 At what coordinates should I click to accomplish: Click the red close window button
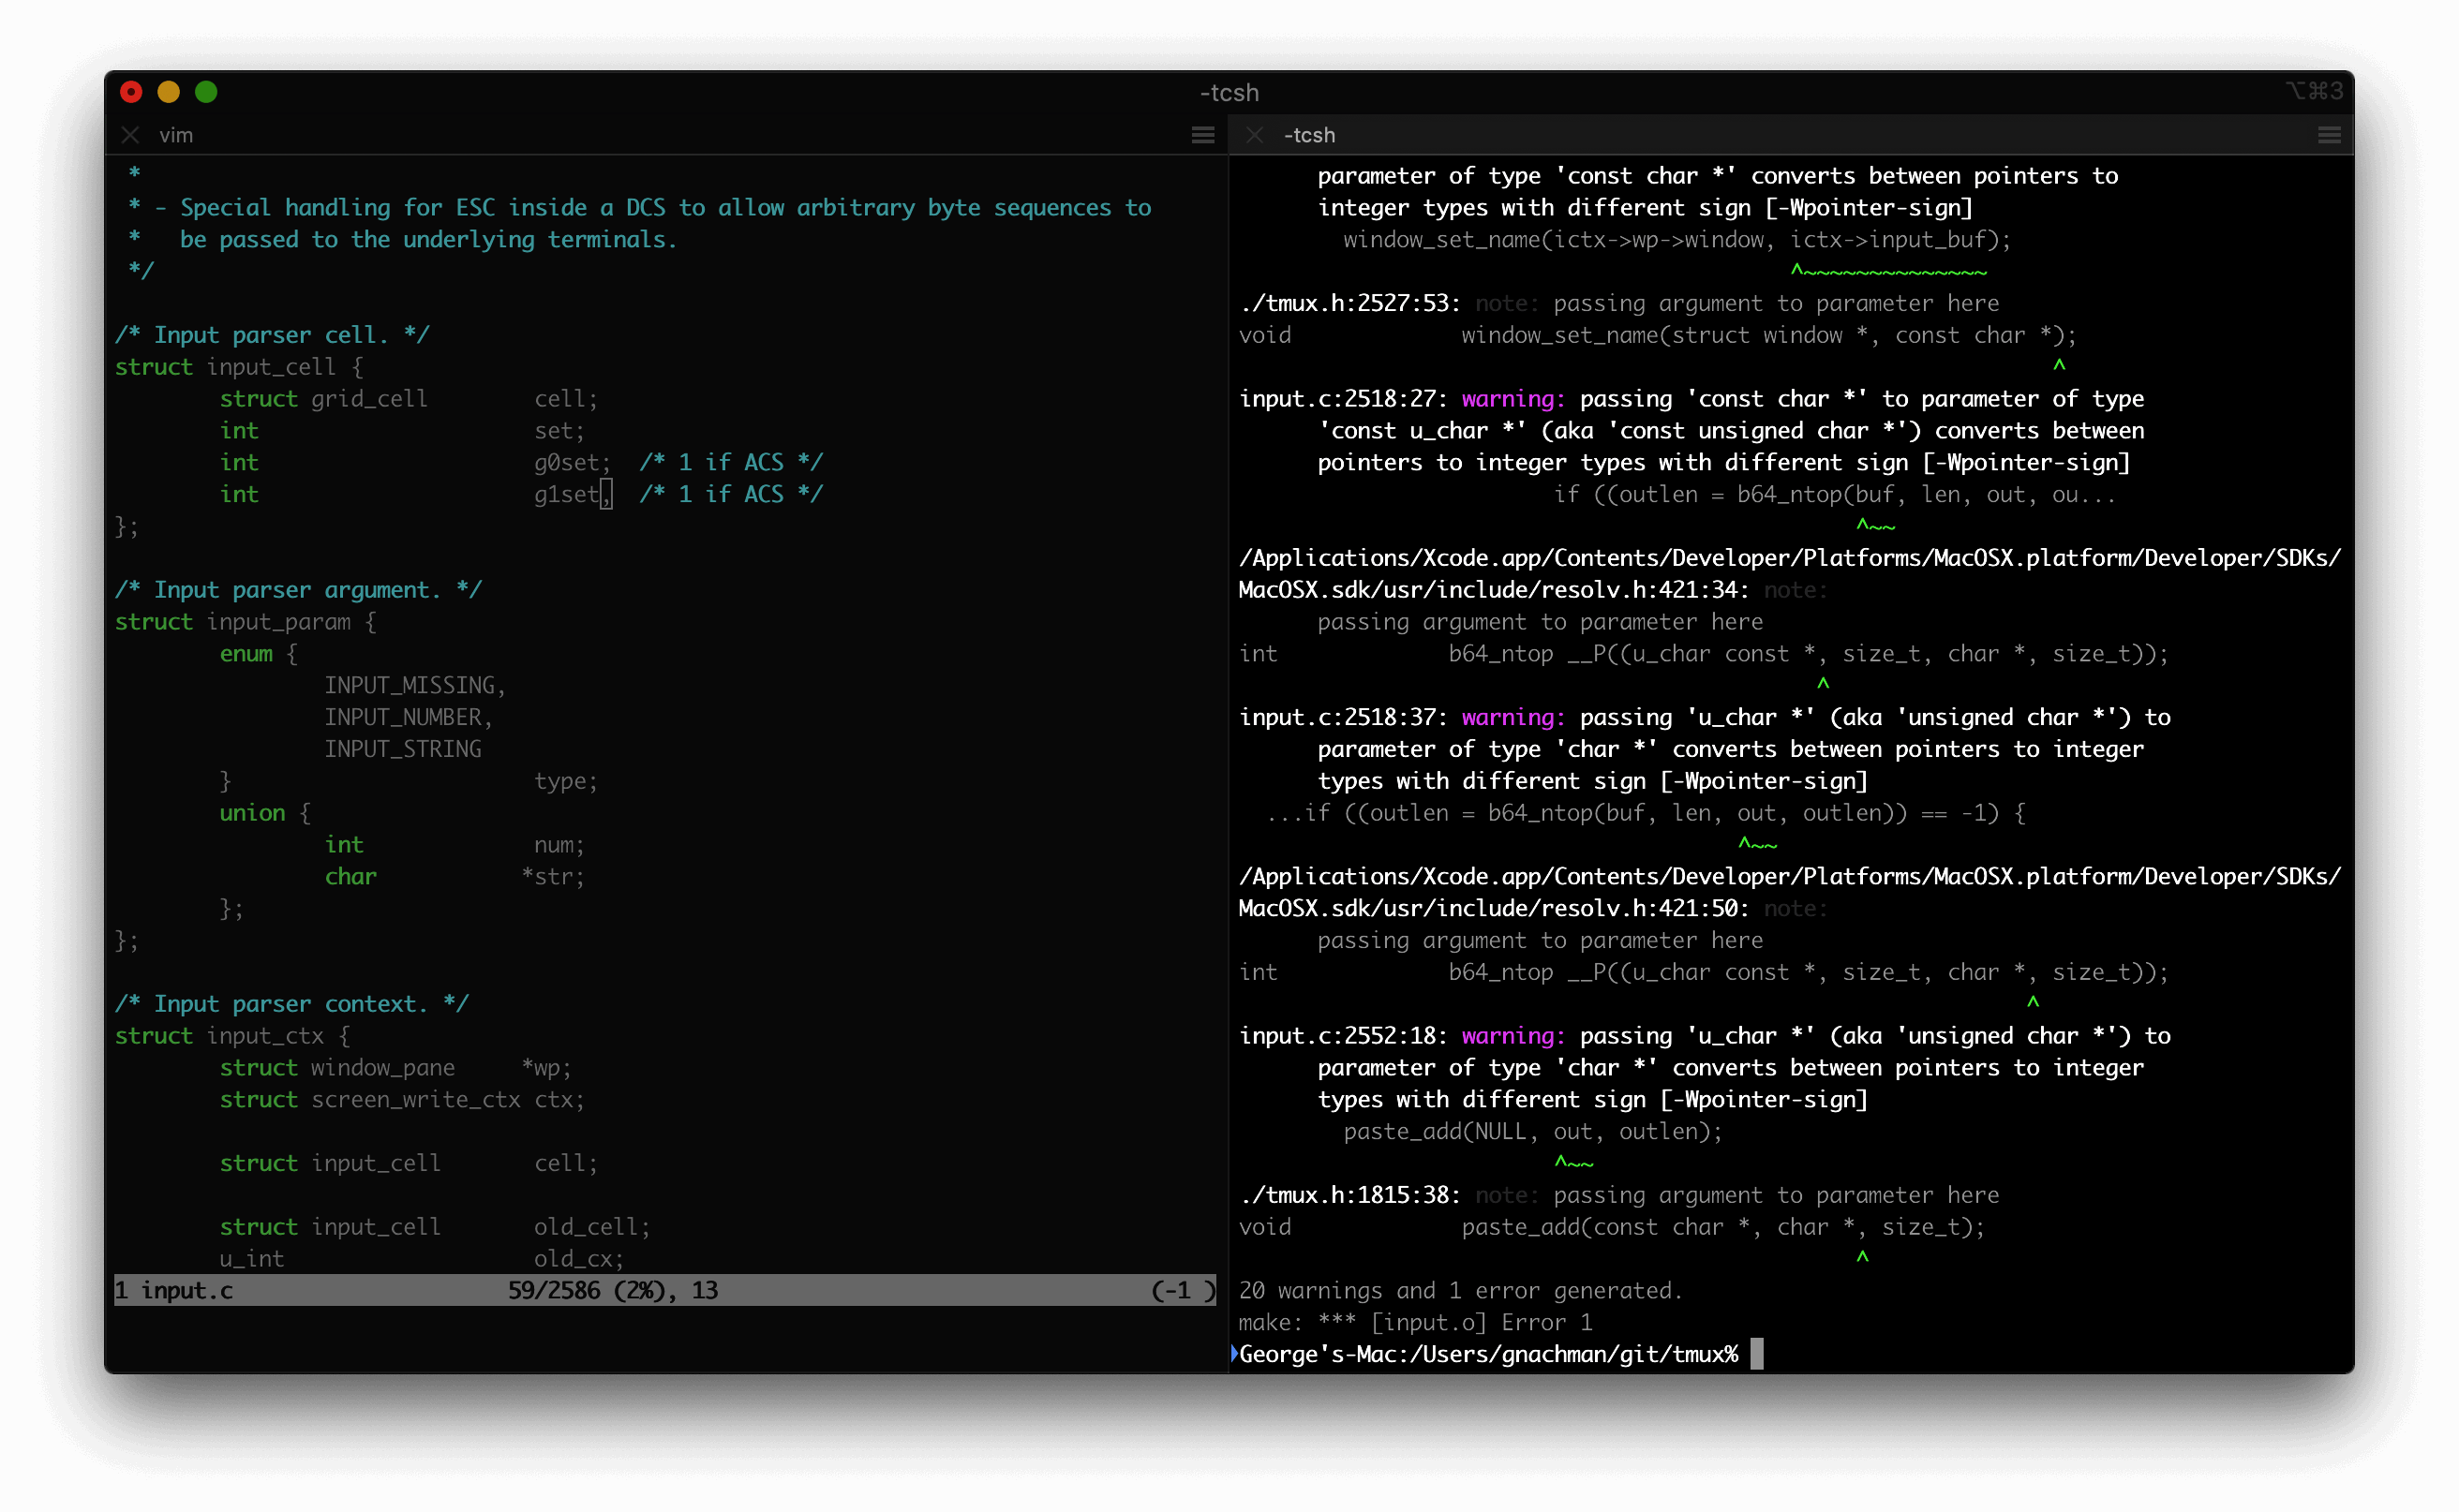(x=131, y=92)
